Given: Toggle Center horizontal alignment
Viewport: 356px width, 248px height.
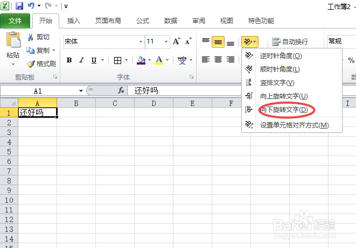Looking at the screenshot, I should pos(218,60).
